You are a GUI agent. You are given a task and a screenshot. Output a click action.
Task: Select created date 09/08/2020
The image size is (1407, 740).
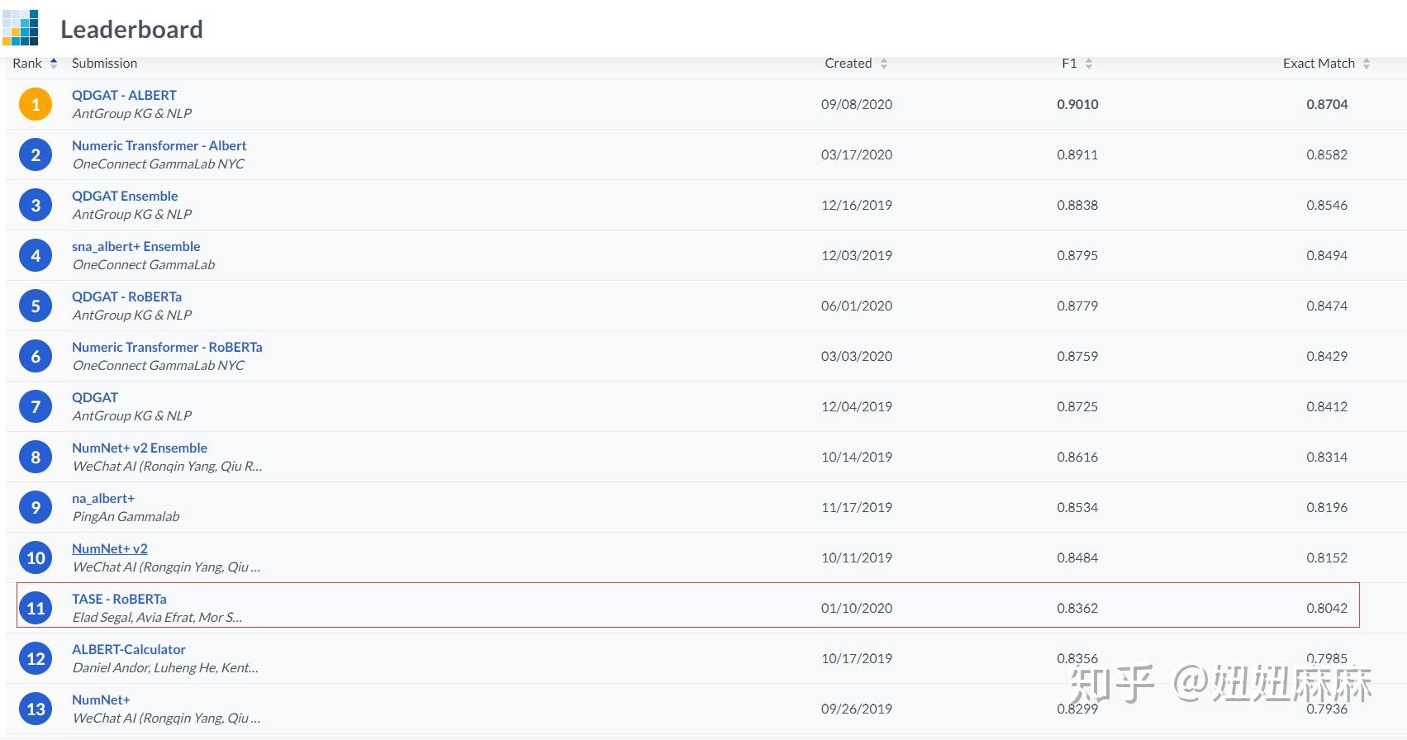pyautogui.click(x=857, y=104)
